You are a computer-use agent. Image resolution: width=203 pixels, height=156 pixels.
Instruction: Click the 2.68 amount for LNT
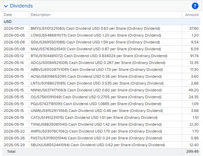pyautogui.click(x=195, y=83)
